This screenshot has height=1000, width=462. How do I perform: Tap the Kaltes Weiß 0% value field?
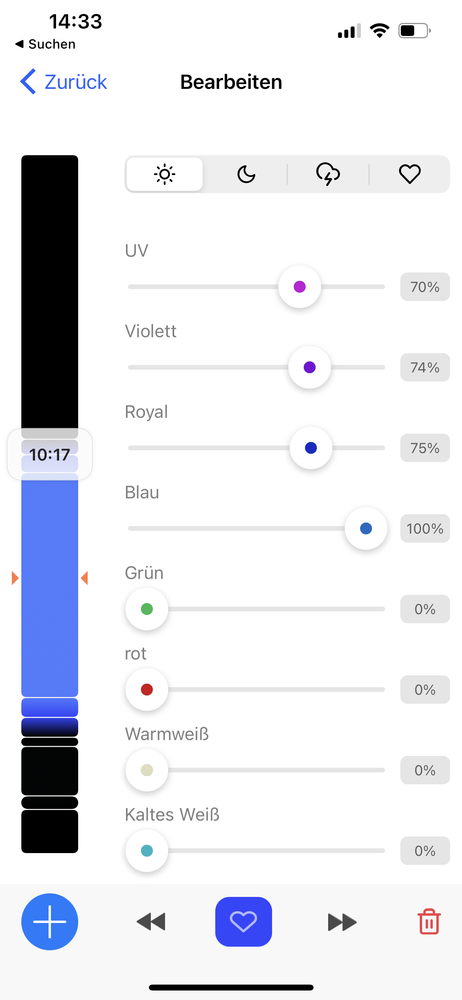(x=425, y=851)
